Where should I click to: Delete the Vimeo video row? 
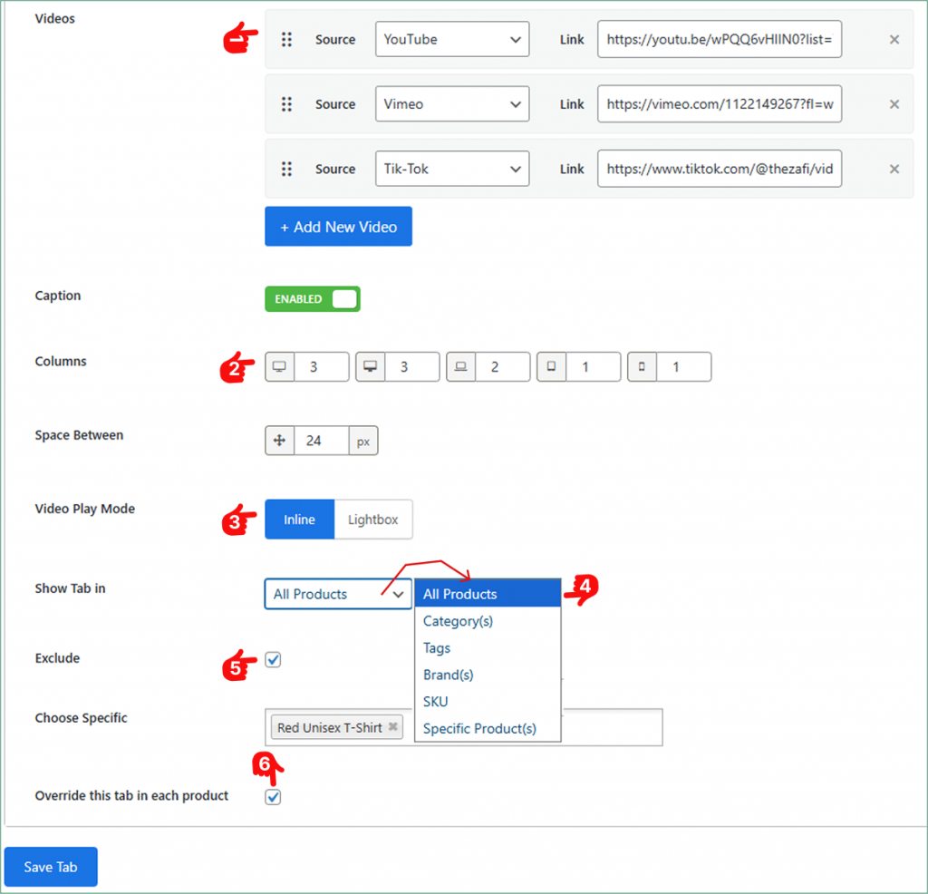pos(894,104)
